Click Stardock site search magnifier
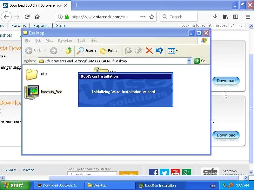 240,25
